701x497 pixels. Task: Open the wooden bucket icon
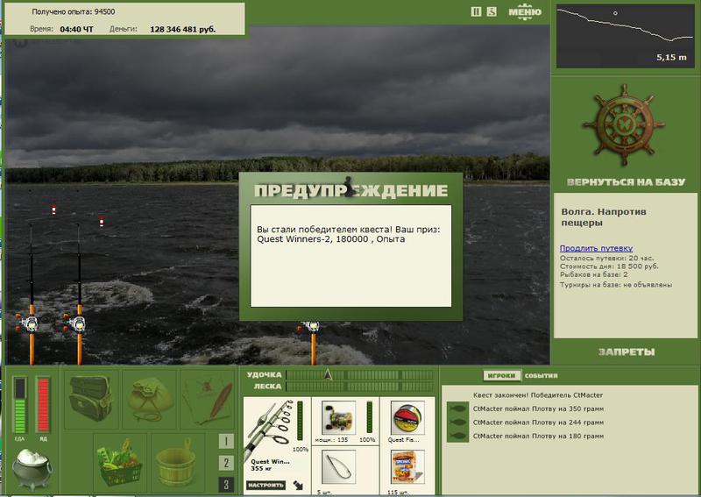(x=177, y=462)
